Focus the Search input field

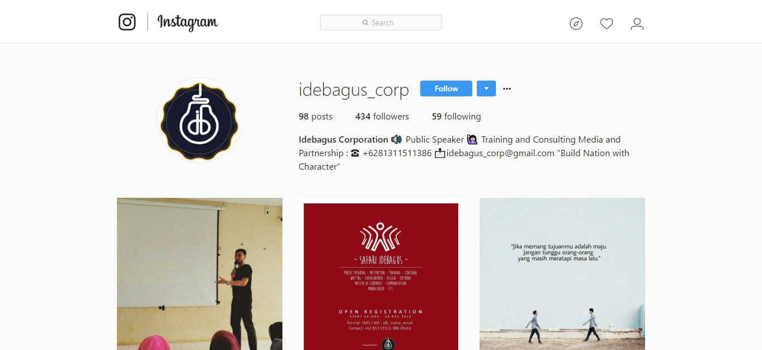pyautogui.click(x=381, y=23)
